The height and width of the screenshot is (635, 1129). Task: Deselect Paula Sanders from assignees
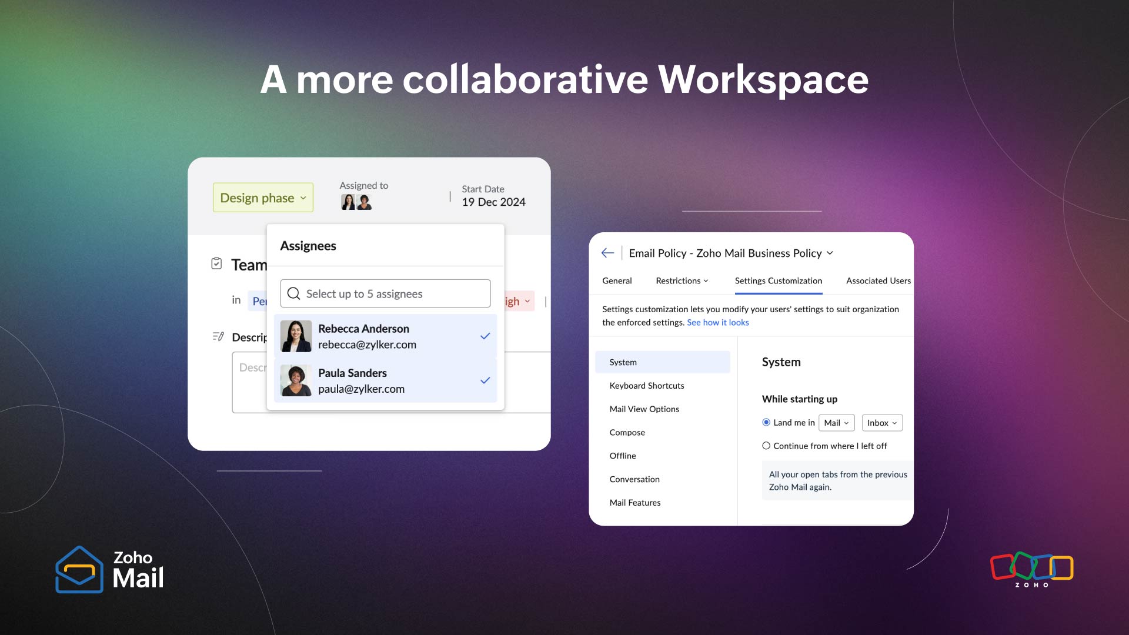485,380
